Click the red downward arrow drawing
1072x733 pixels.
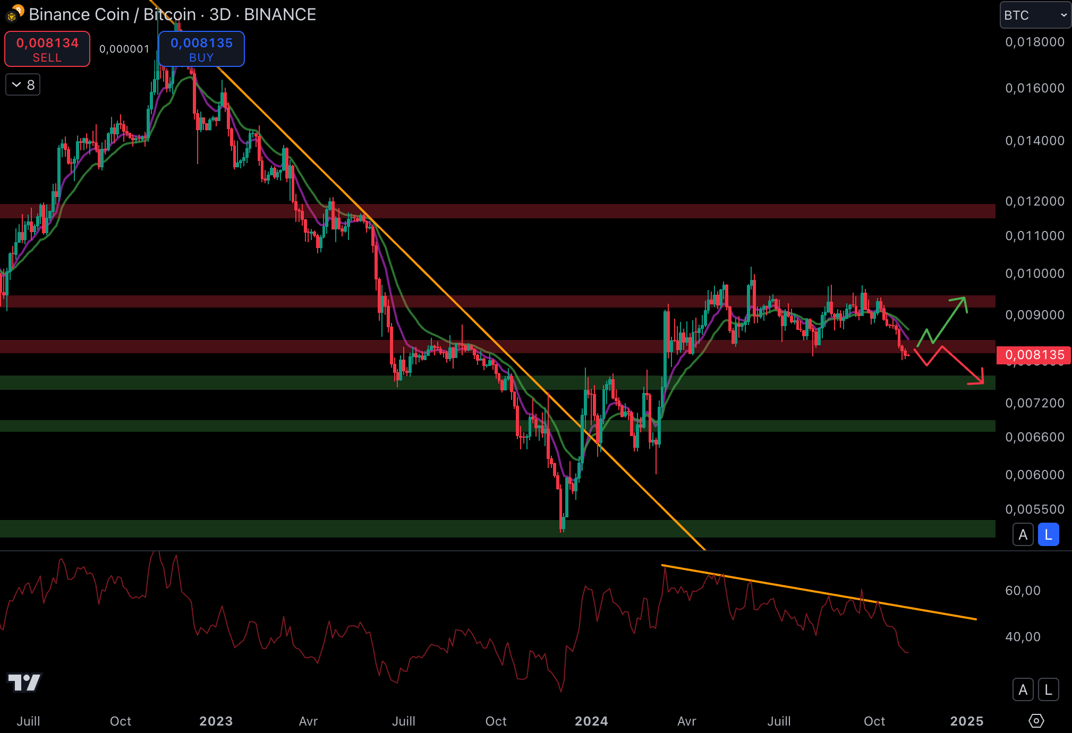962,365
